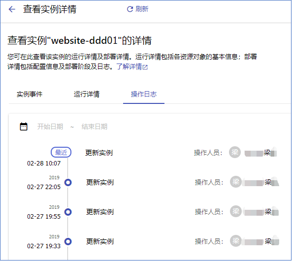This screenshot has height=261, width=292.
Task: Switch to the 实例事件 tab
Action: point(30,94)
